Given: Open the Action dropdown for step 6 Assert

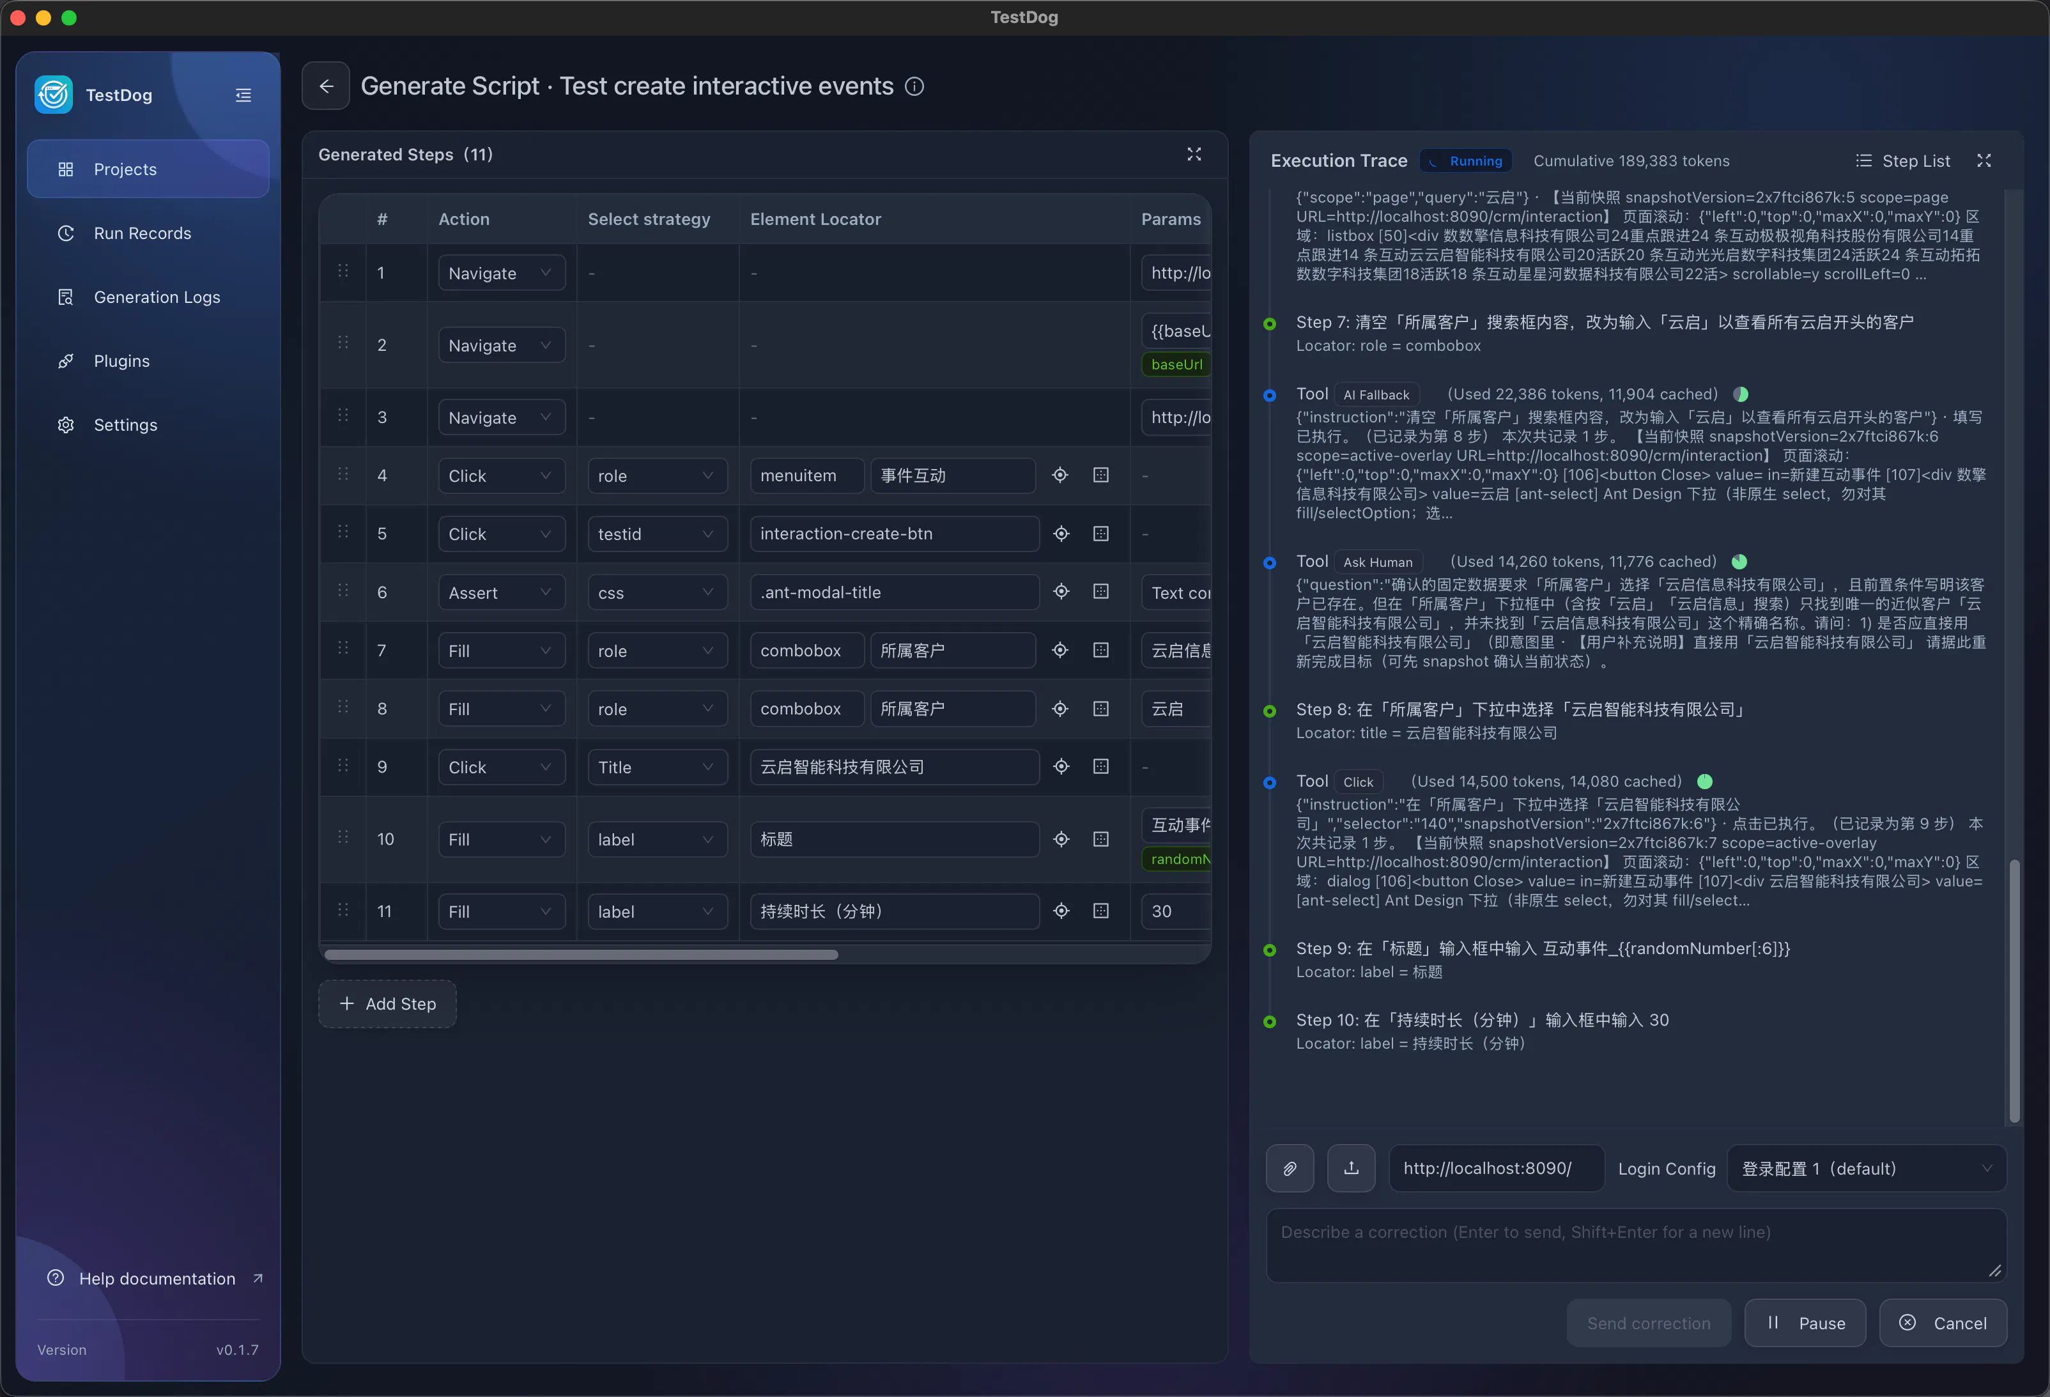Looking at the screenshot, I should coord(501,592).
